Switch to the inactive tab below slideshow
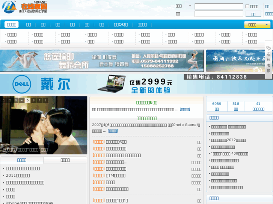273x204 pixels. (x=65, y=160)
